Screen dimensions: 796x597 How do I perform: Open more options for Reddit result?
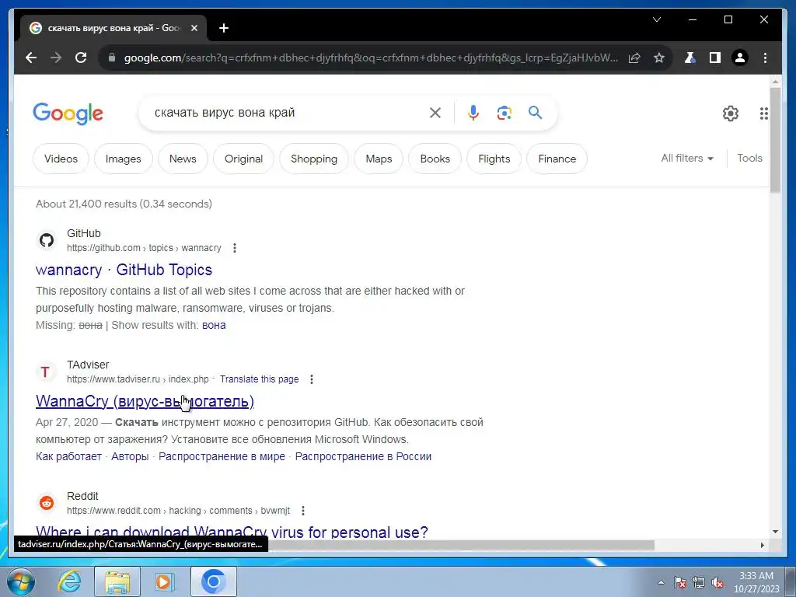[x=302, y=511]
